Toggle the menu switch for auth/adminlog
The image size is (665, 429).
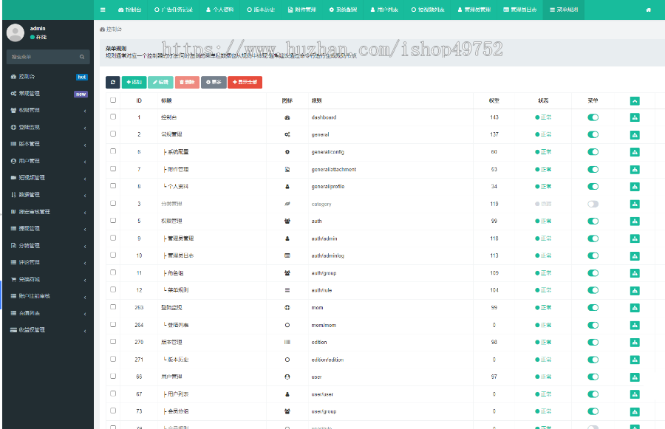593,255
